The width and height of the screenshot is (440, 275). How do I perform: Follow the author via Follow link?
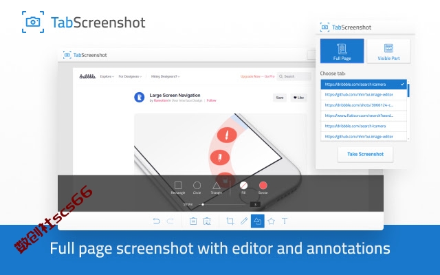(211, 100)
